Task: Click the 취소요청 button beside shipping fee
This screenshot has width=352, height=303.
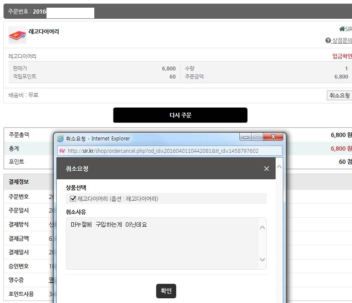Action: tap(339, 96)
